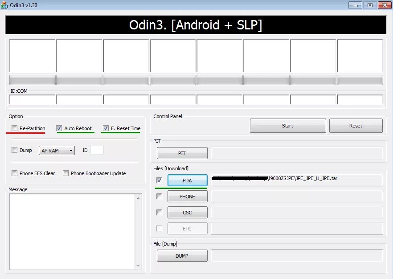393x279 pixels.
Task: Click the DUMP file path field
Action: click(297, 256)
